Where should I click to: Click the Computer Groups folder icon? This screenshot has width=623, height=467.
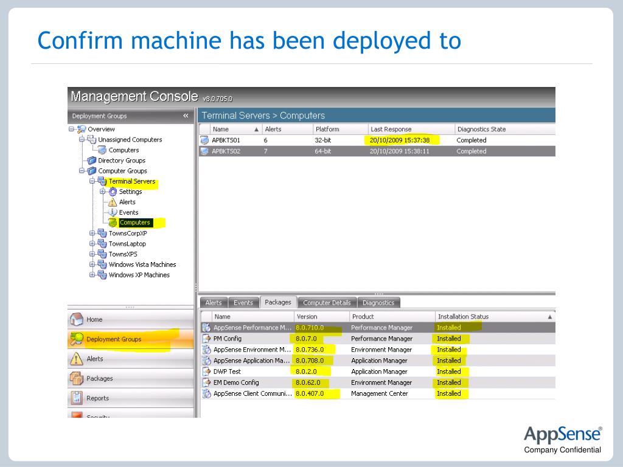point(92,171)
